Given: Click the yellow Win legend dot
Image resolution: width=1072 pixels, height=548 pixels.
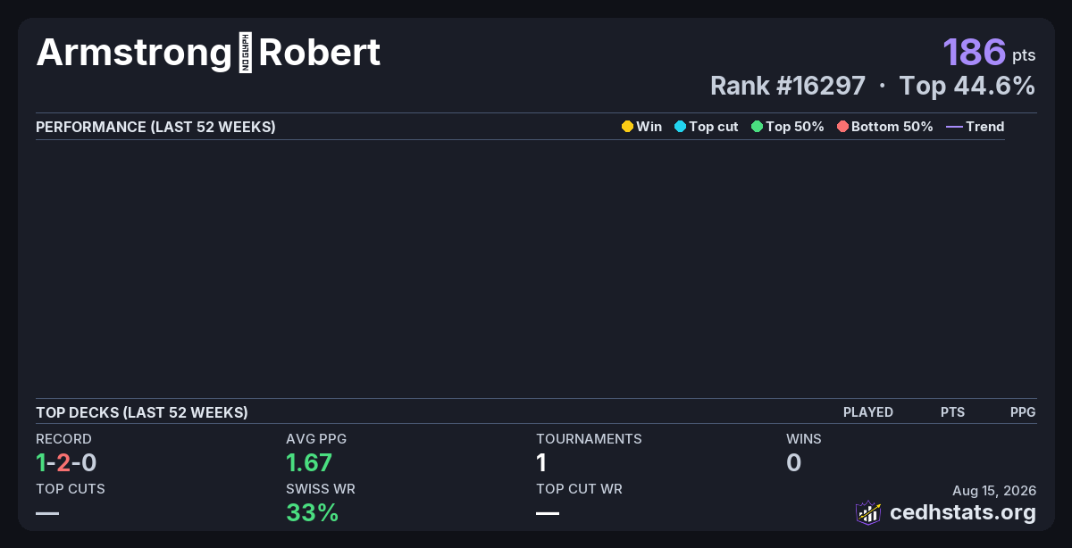Looking at the screenshot, I should click(x=627, y=127).
